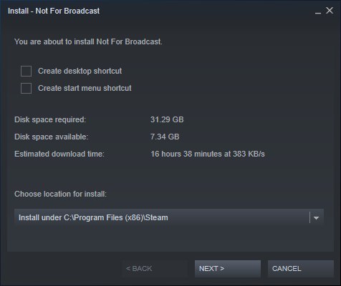This screenshot has width=341, height=286.
Task: Click the 7.34 GB disk space available value
Action: pos(165,137)
